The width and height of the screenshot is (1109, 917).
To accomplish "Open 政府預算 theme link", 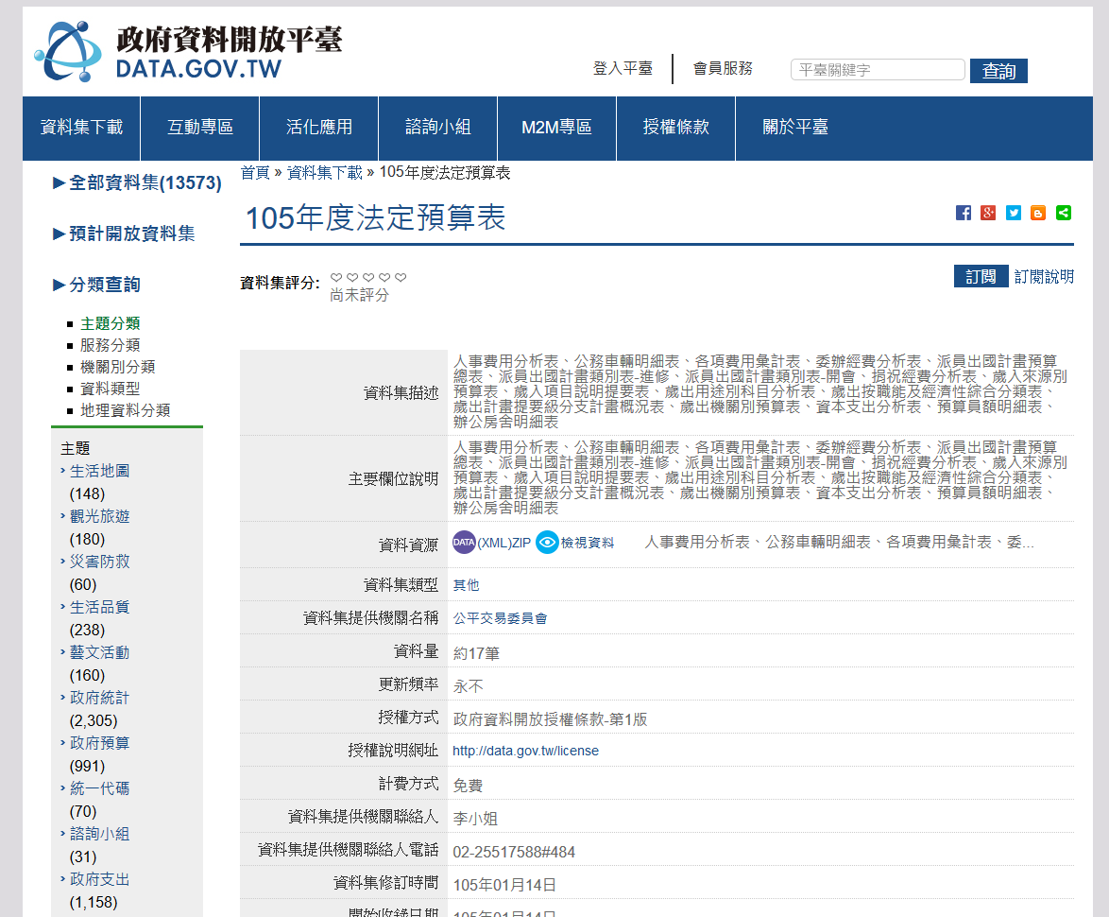I will point(100,743).
